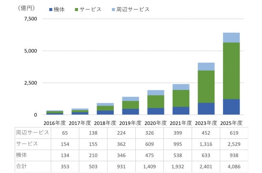
Task: Click the 0 y-axis label
Action: (35, 115)
